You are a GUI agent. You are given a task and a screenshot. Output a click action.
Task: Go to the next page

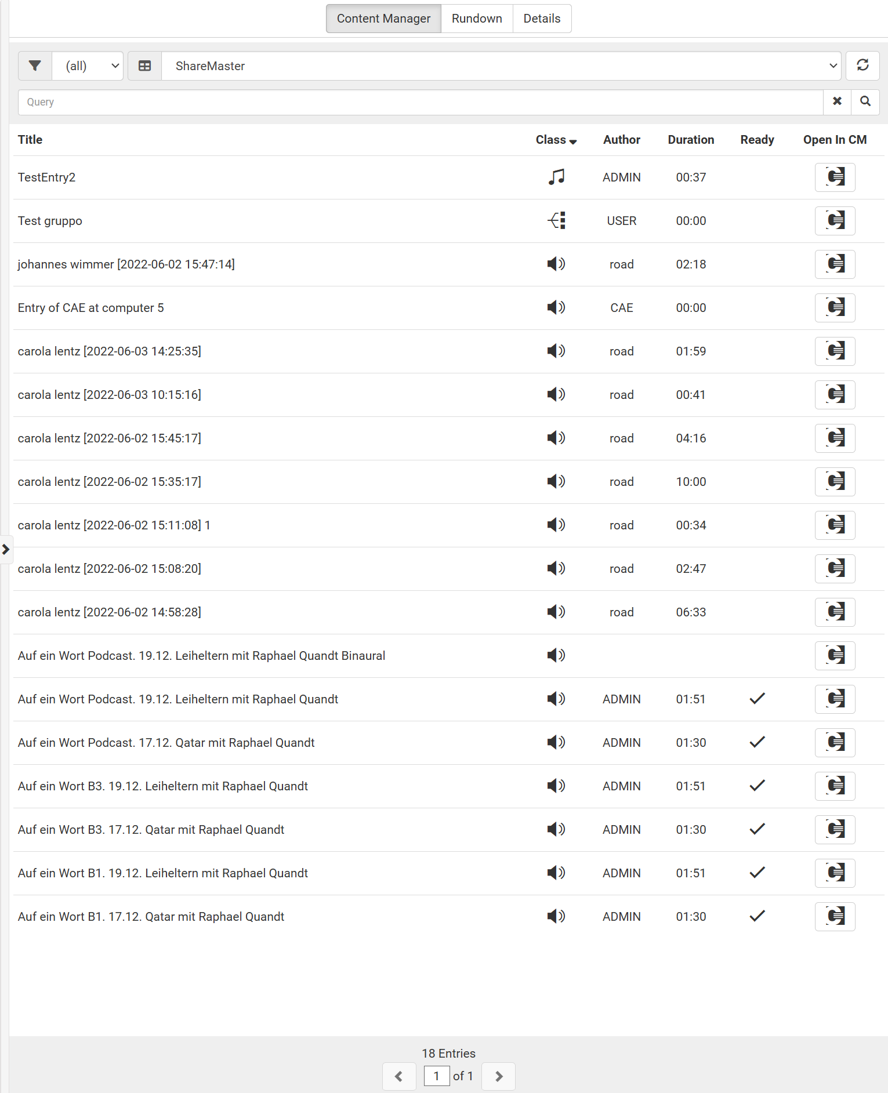point(498,1076)
